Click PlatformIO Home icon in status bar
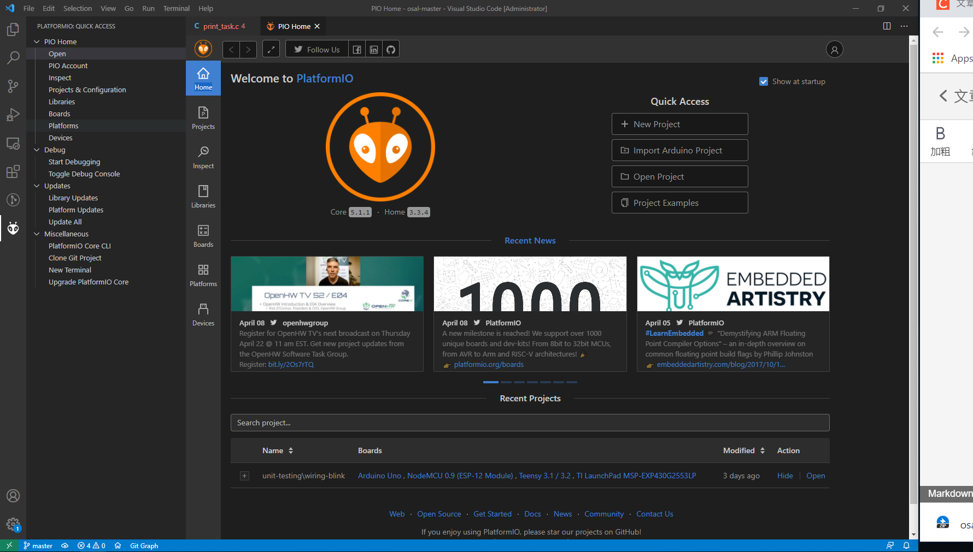The image size is (973, 552). click(x=118, y=545)
